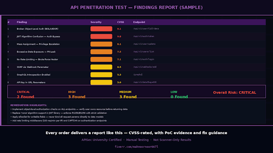273x153 pixels.
Task: Click the endpoint in the API Key in URL row
Action: (145, 82)
